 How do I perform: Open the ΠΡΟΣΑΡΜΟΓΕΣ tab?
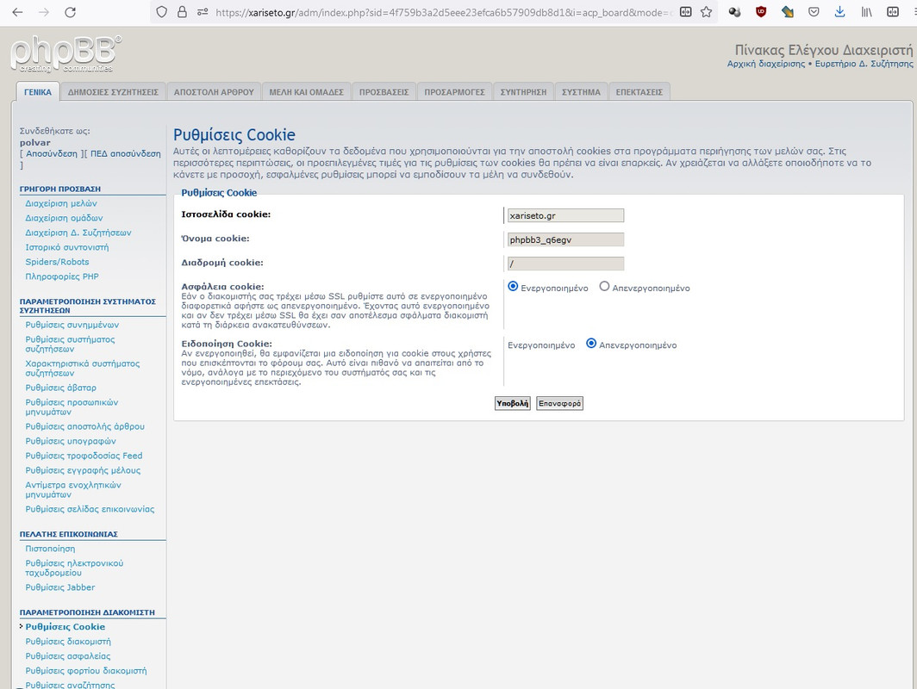[x=454, y=92]
